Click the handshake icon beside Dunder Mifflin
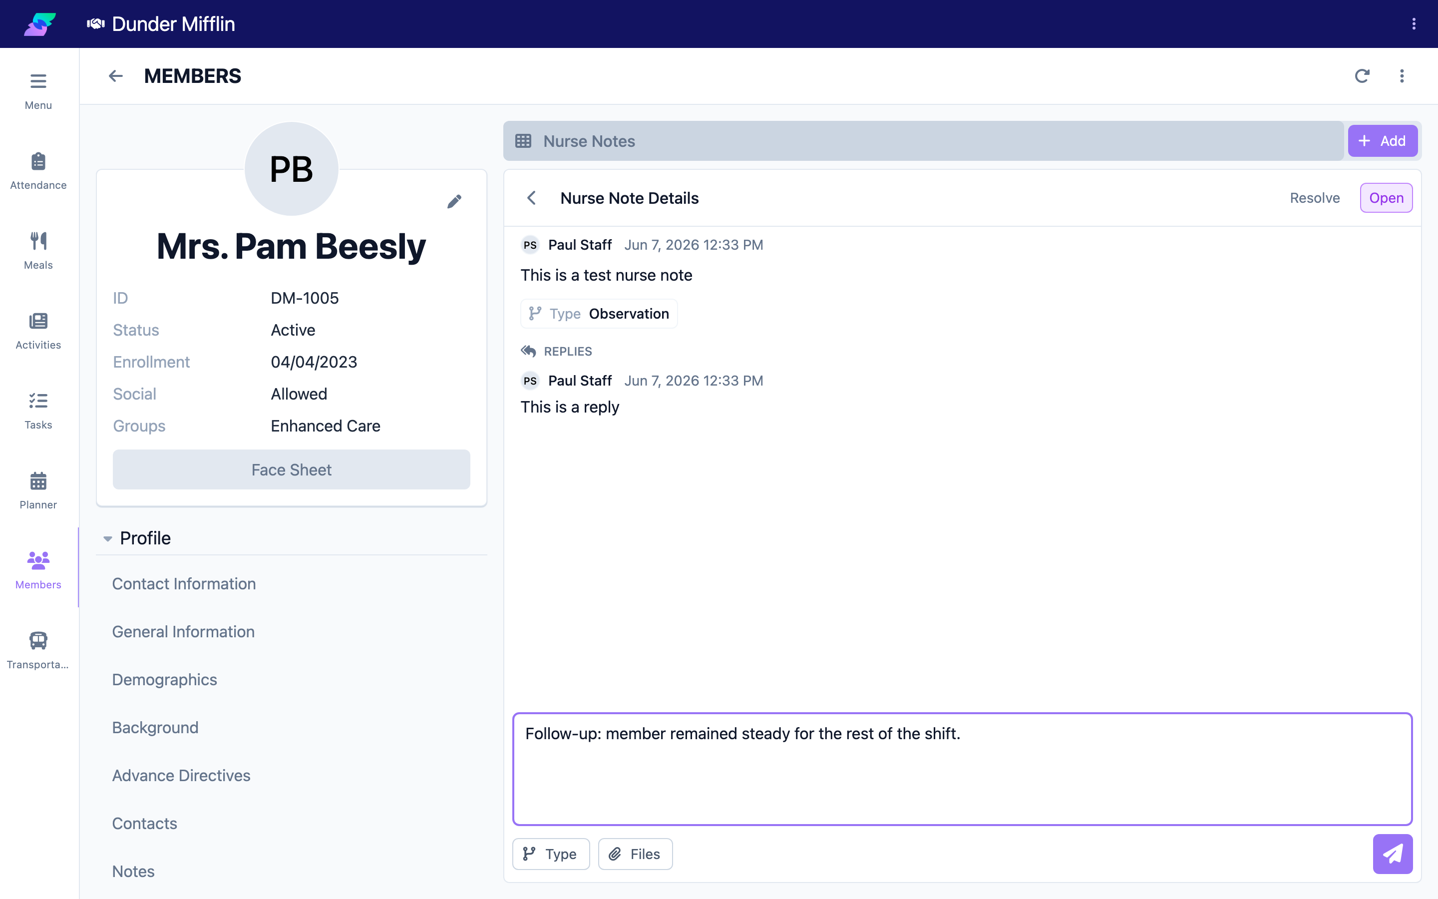The width and height of the screenshot is (1438, 899). point(96,24)
